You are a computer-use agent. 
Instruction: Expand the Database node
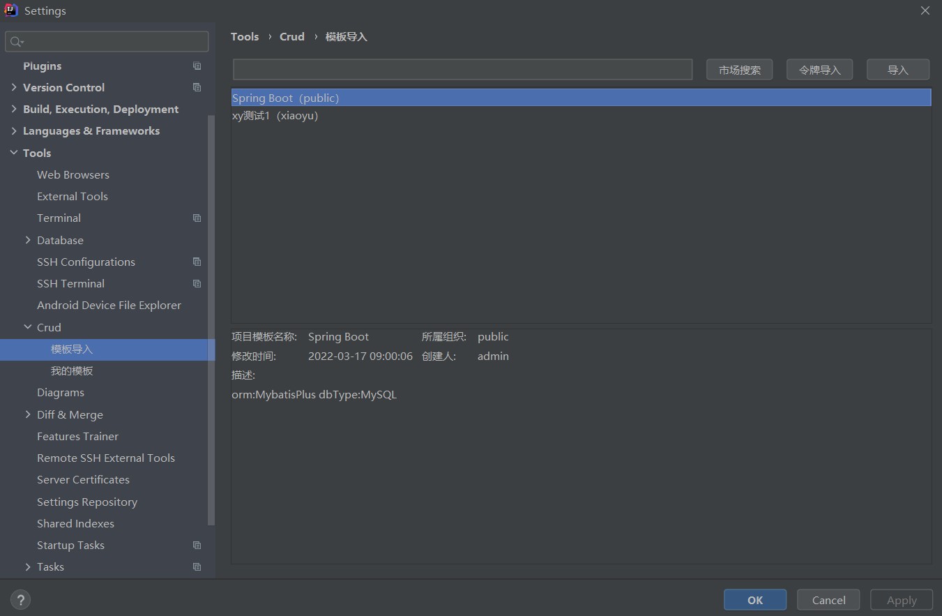coord(28,240)
